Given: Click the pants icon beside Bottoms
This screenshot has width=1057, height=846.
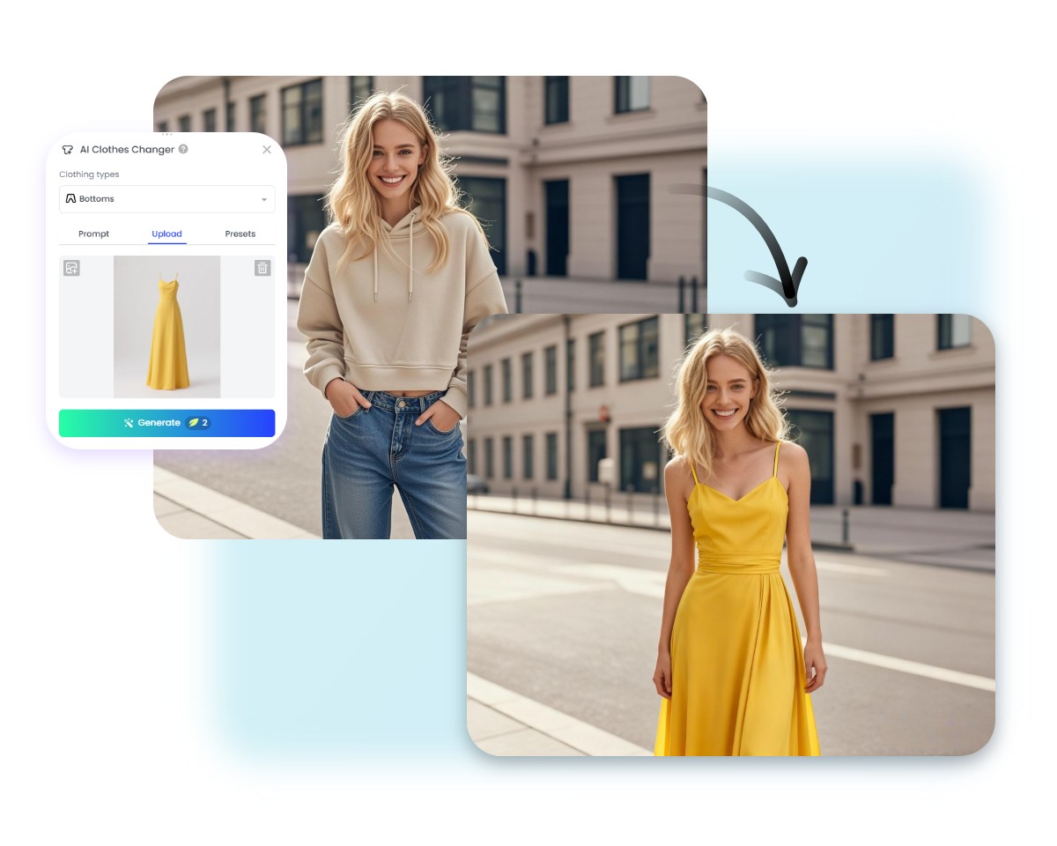Looking at the screenshot, I should pyautogui.click(x=70, y=198).
